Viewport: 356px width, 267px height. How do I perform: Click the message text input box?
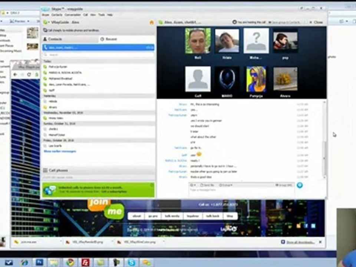point(241,192)
